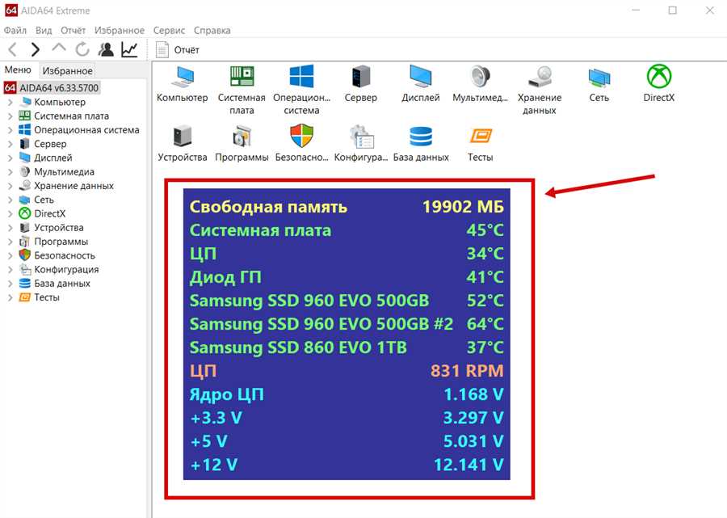Click the Свободная память 19902 МБ row

(x=347, y=206)
